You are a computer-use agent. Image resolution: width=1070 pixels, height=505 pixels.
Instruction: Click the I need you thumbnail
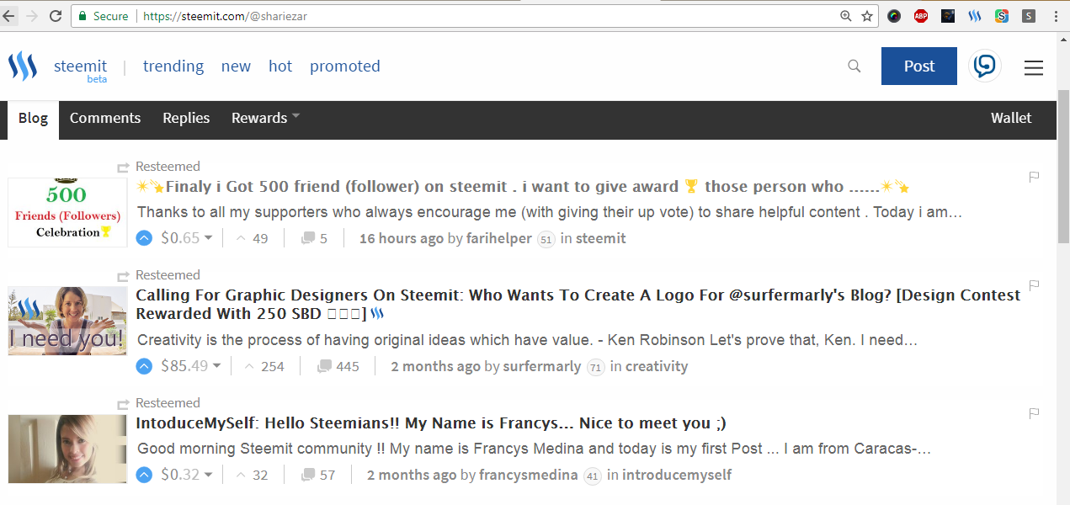(x=67, y=321)
